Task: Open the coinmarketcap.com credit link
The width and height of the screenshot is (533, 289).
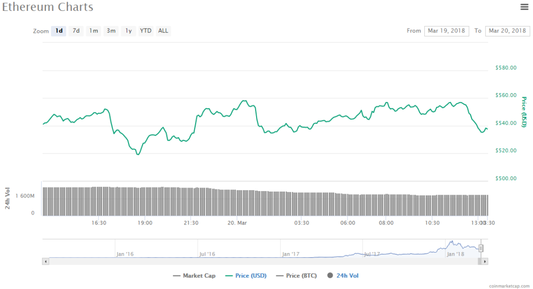Action: click(509, 286)
